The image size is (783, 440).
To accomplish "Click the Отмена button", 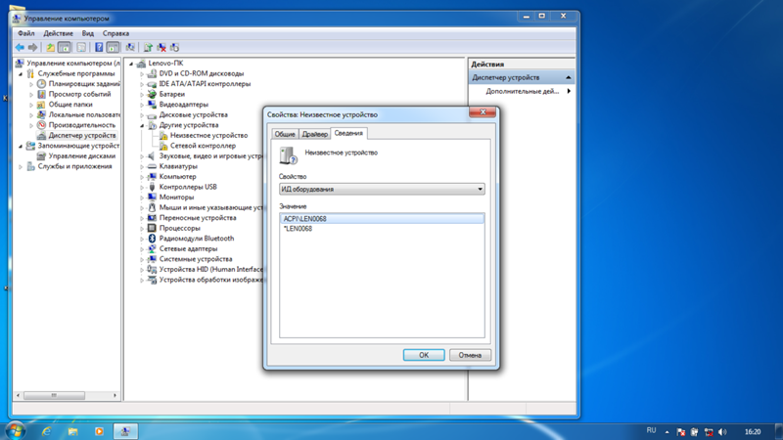I will click(x=470, y=355).
